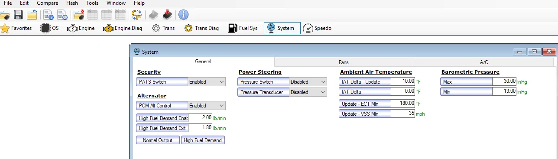Click the Normal Output button

158,140
